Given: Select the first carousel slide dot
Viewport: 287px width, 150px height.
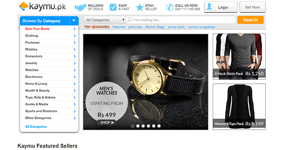Looking at the screenshot, I should pyautogui.click(x=133, y=126).
